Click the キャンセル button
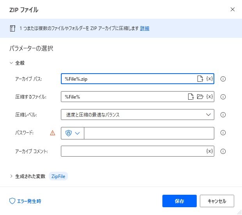Viewport: 242px width, 215px height. (217, 201)
